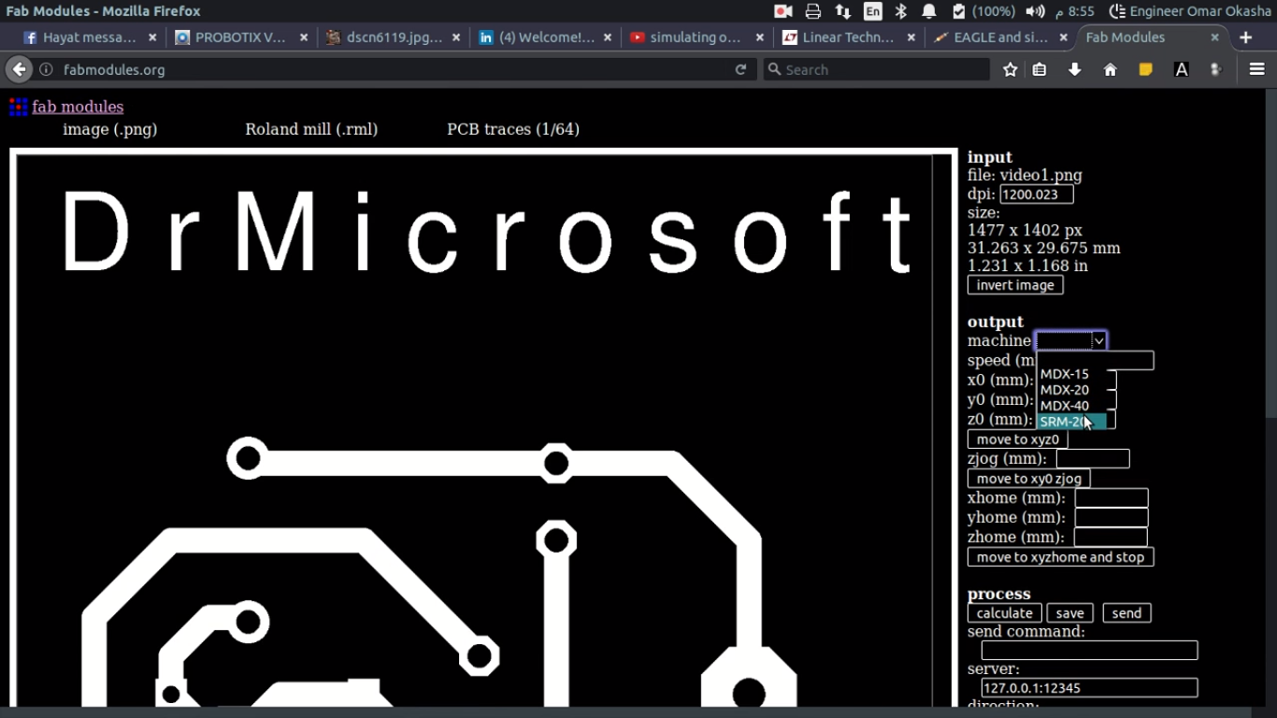Close the dscn6119.jpg tab
Screen dimensions: 1277x718
(456, 37)
